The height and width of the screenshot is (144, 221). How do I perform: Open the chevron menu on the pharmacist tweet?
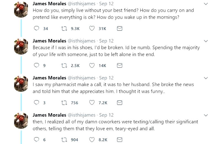206,78
